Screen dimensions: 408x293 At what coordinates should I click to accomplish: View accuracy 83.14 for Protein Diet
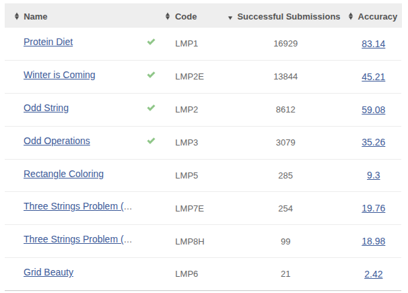(374, 44)
